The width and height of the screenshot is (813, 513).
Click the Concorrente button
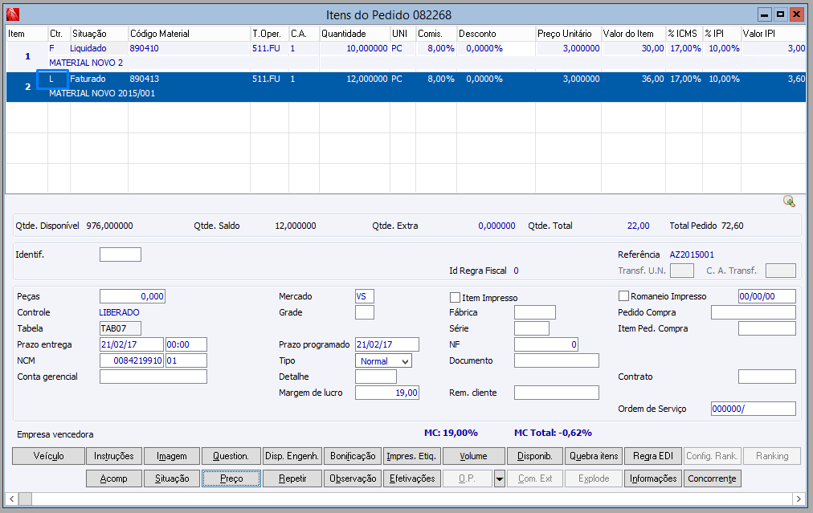click(x=712, y=478)
